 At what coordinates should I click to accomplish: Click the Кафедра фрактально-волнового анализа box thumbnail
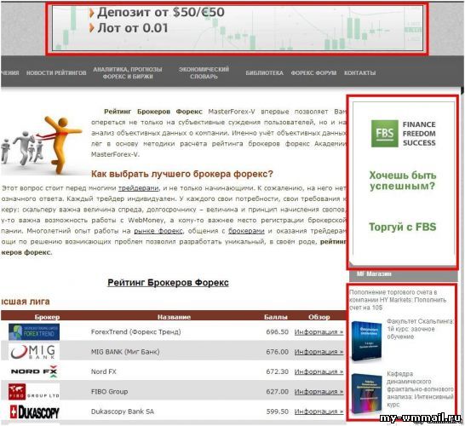pos(366,394)
